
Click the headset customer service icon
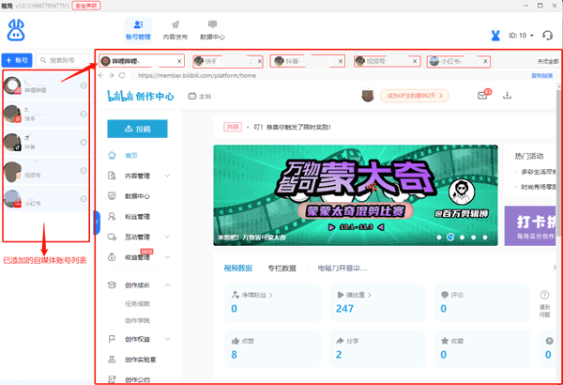[x=547, y=36]
